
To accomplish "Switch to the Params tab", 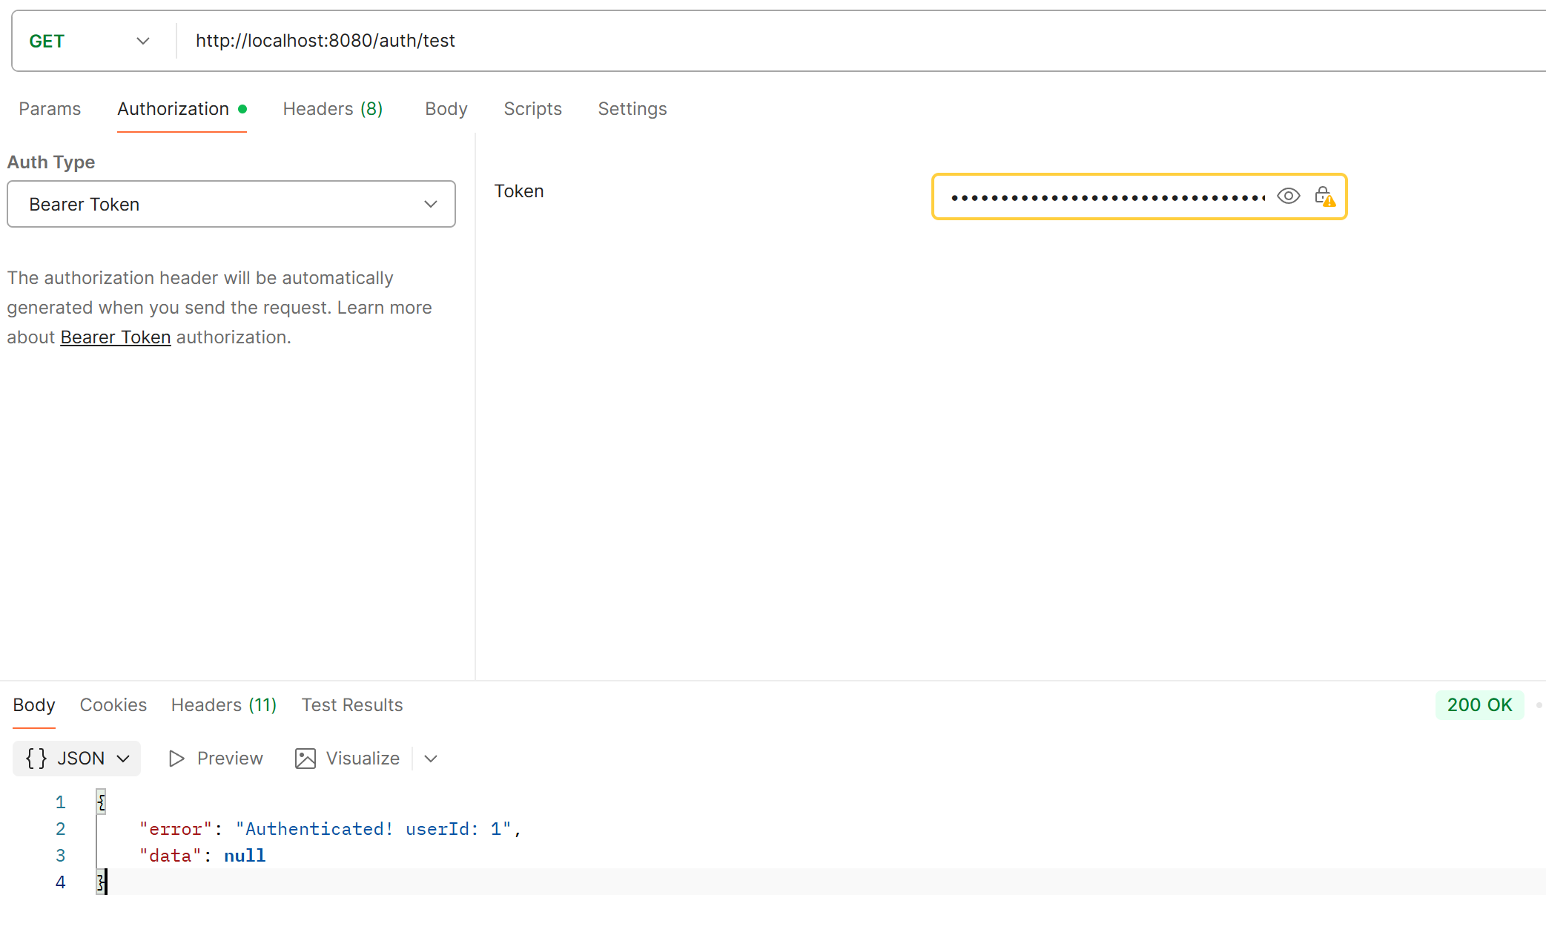I will (x=50, y=109).
